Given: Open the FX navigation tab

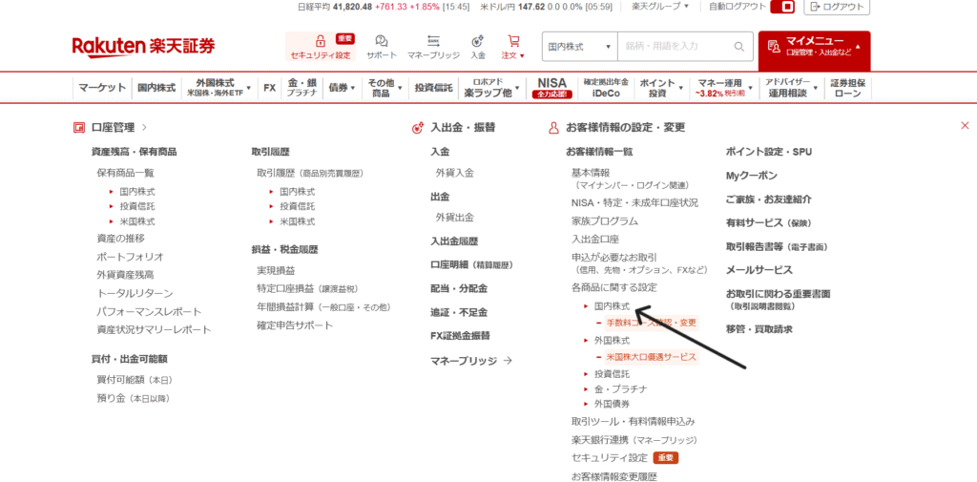Looking at the screenshot, I should point(269,88).
